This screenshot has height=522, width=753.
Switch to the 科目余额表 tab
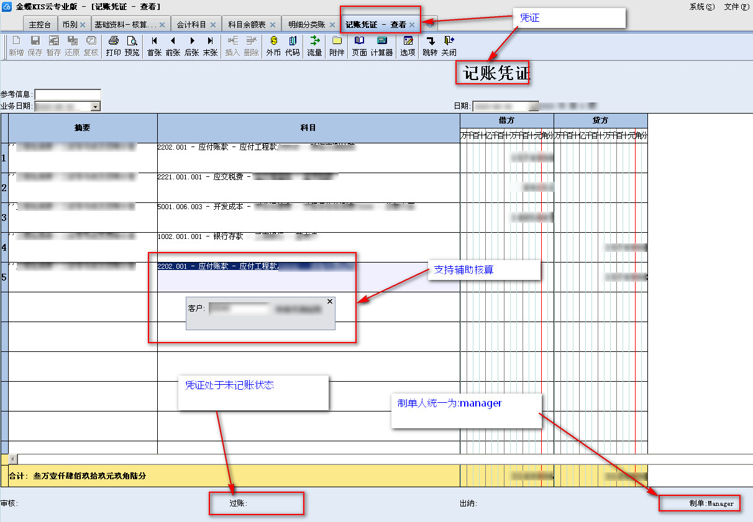click(247, 25)
